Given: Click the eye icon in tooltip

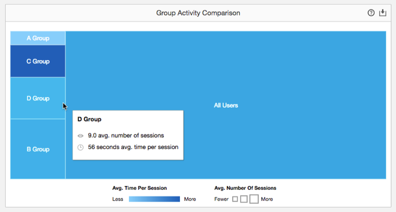Looking at the screenshot, I should click(80, 136).
